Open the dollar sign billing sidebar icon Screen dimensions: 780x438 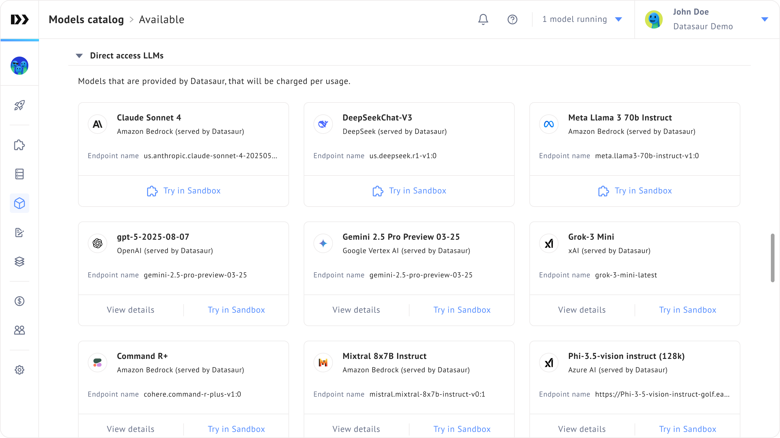click(x=19, y=301)
